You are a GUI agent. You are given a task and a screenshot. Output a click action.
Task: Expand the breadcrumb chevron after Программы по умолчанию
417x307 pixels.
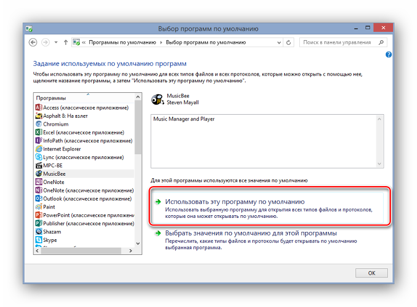tap(161, 42)
